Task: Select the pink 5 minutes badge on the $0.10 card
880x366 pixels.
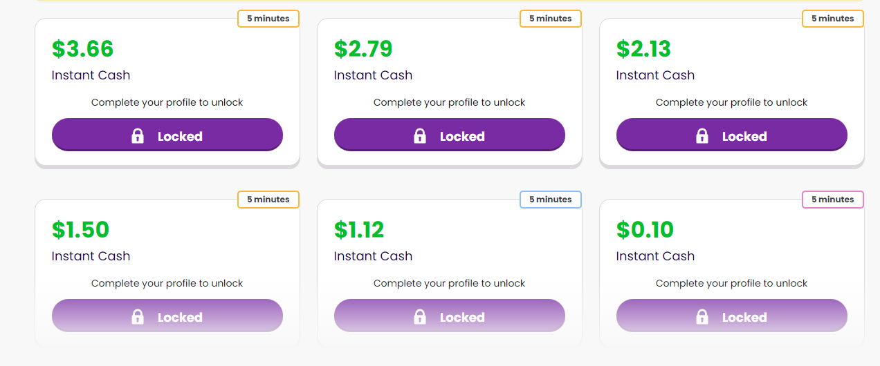Action: 833,200
